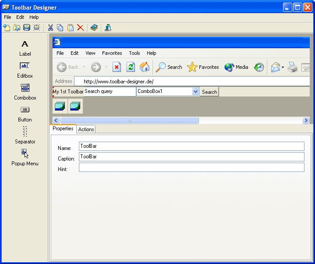The width and height of the screenshot is (315, 264).
Task: Open the Help menu in Toolbar Designer
Action: coord(34,17)
